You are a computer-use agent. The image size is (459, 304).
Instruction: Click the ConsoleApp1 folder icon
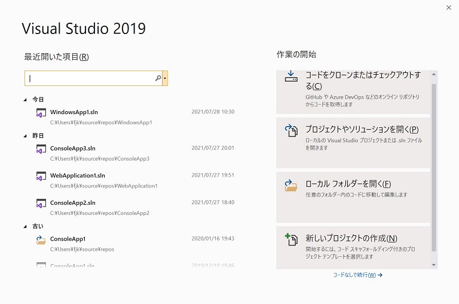pos(41,240)
